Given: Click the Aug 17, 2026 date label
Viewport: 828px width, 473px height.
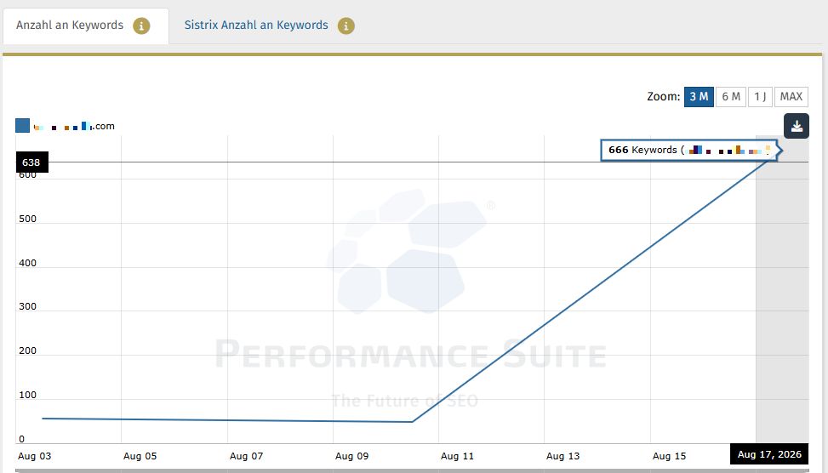Looking at the screenshot, I should pyautogui.click(x=769, y=454).
